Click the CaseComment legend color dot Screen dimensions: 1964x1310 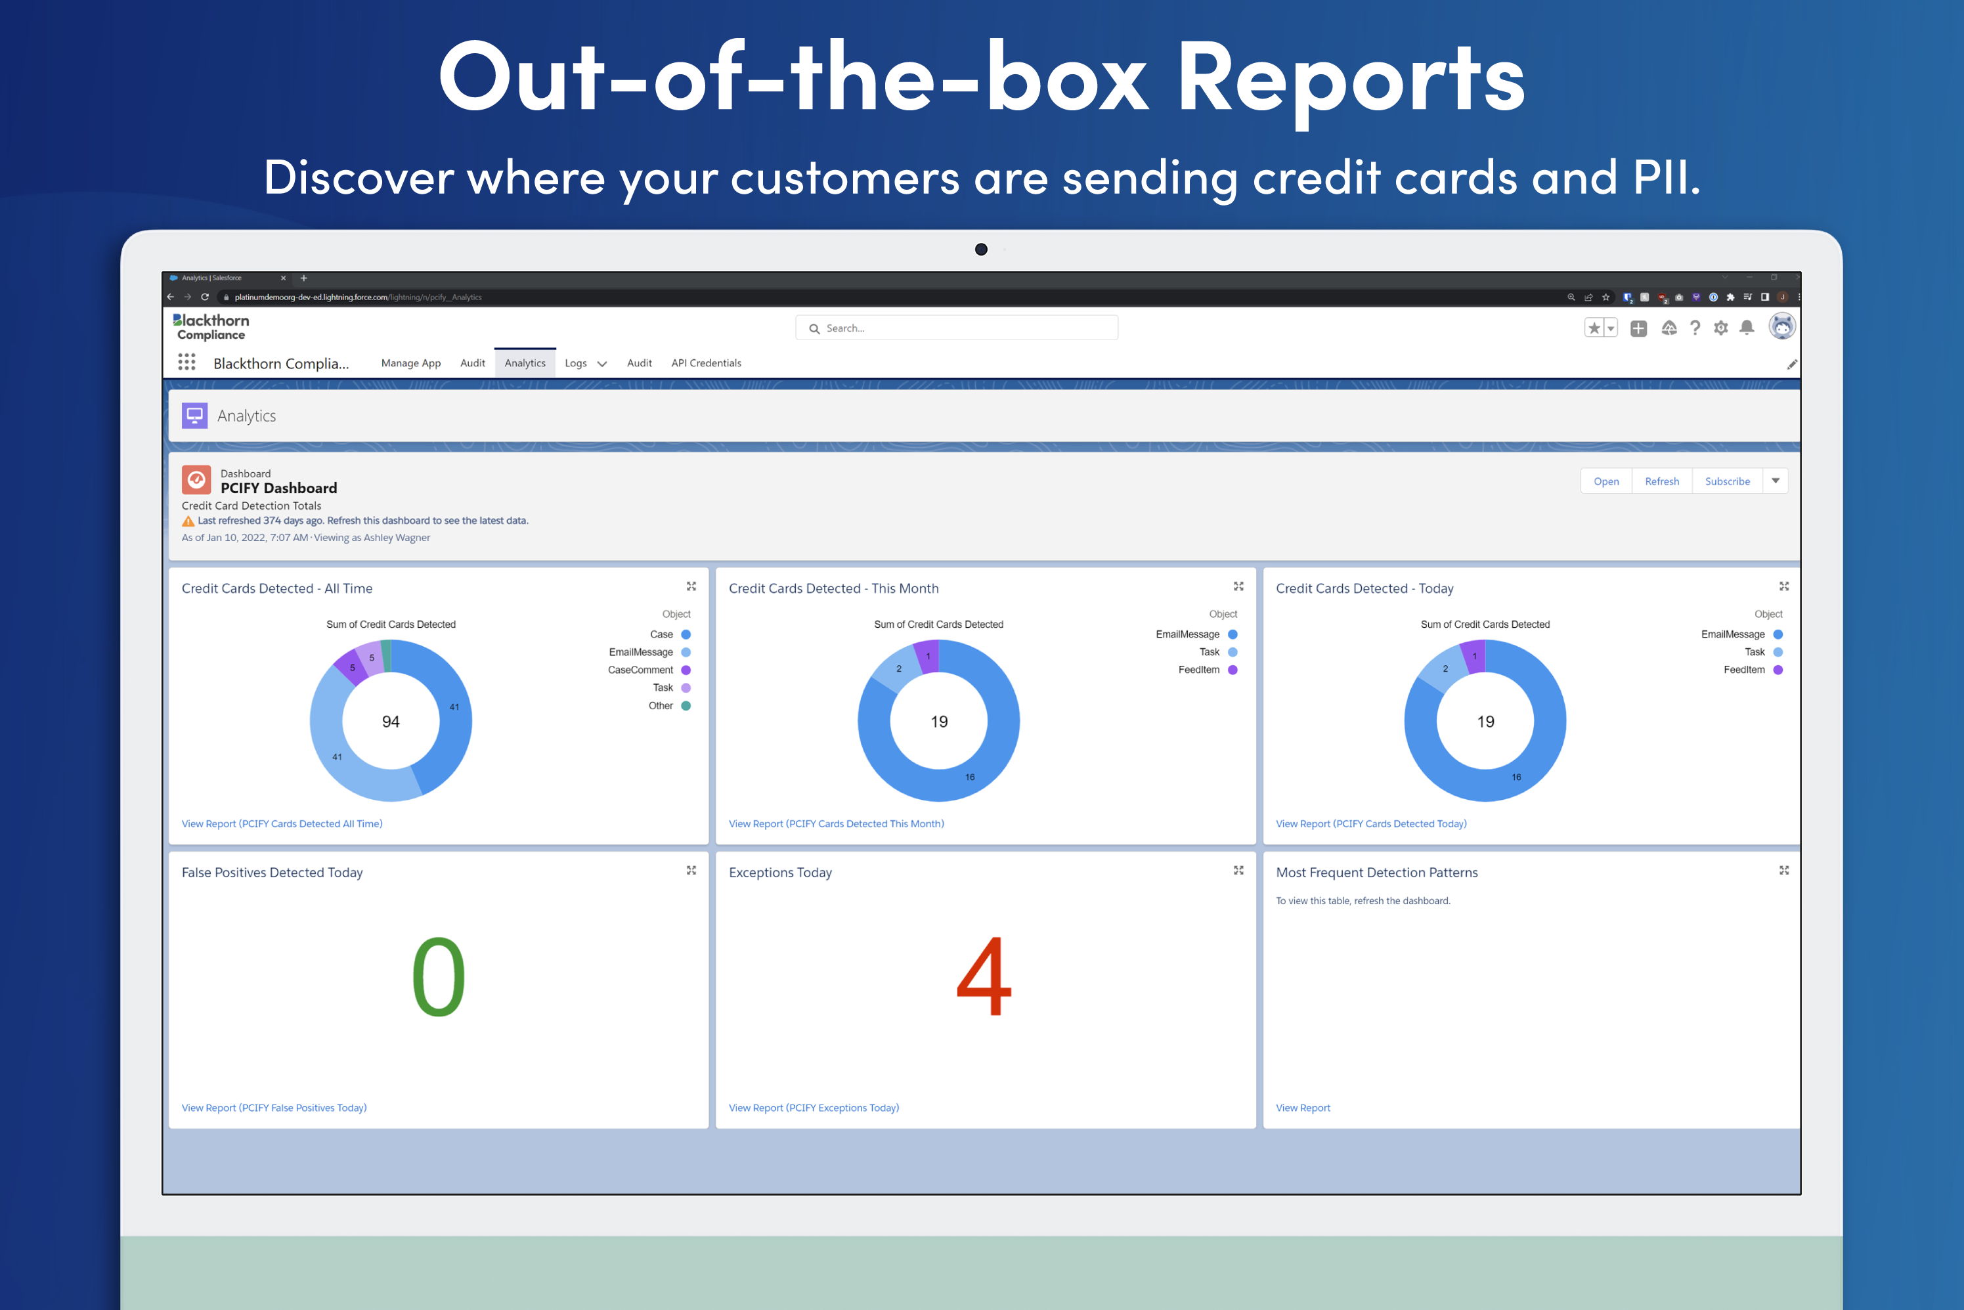pos(686,670)
